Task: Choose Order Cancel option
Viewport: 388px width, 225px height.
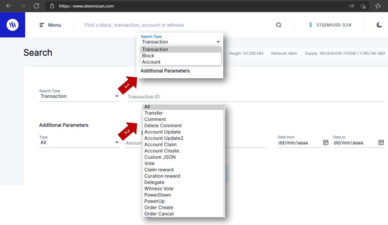Action: click(183, 214)
